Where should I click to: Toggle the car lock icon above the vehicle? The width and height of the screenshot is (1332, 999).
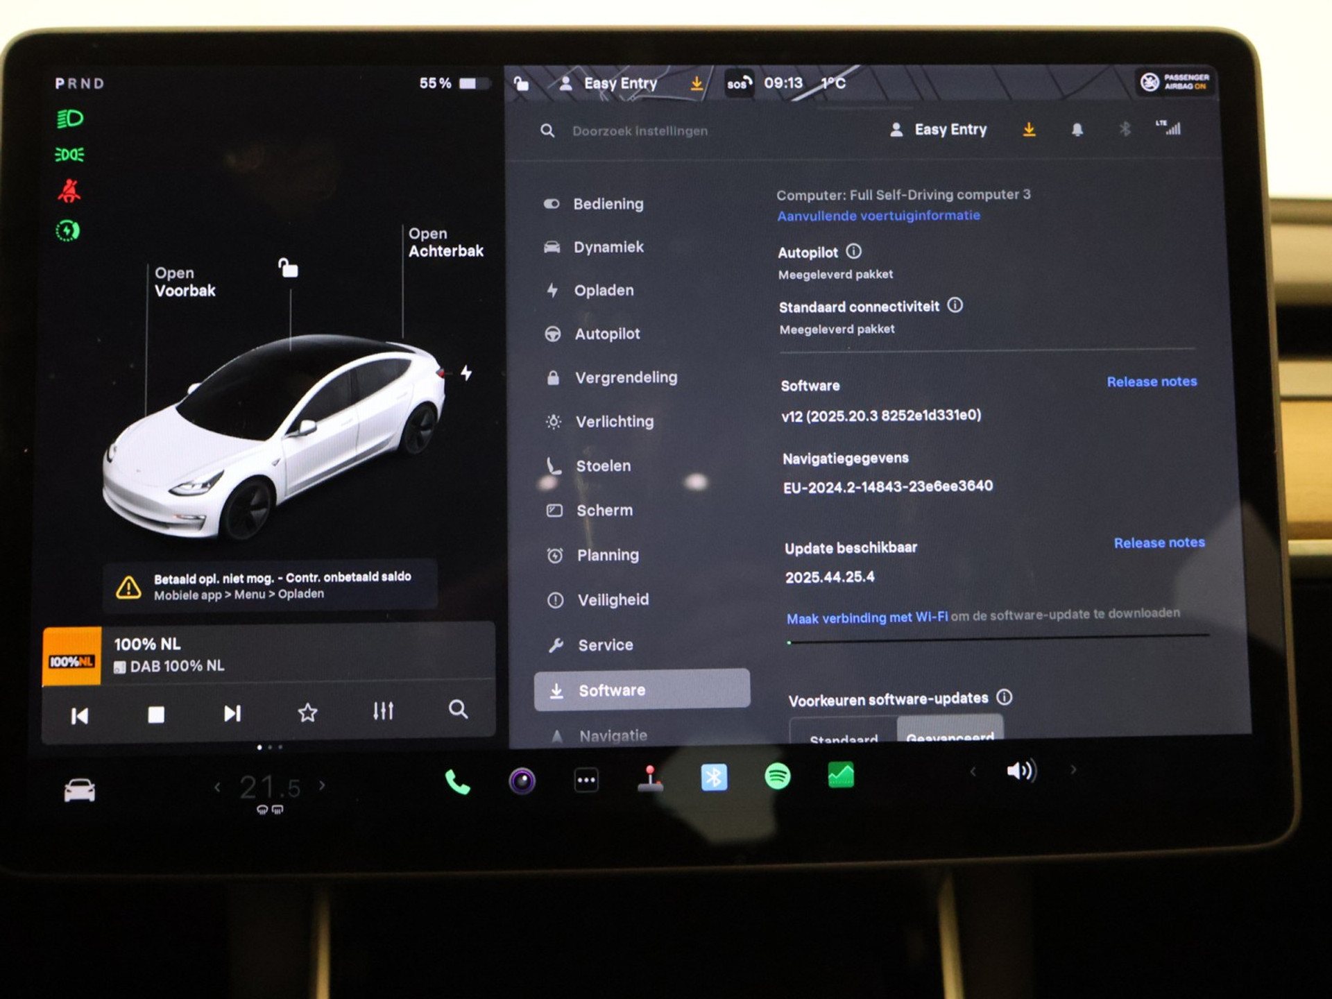pyautogui.click(x=288, y=268)
